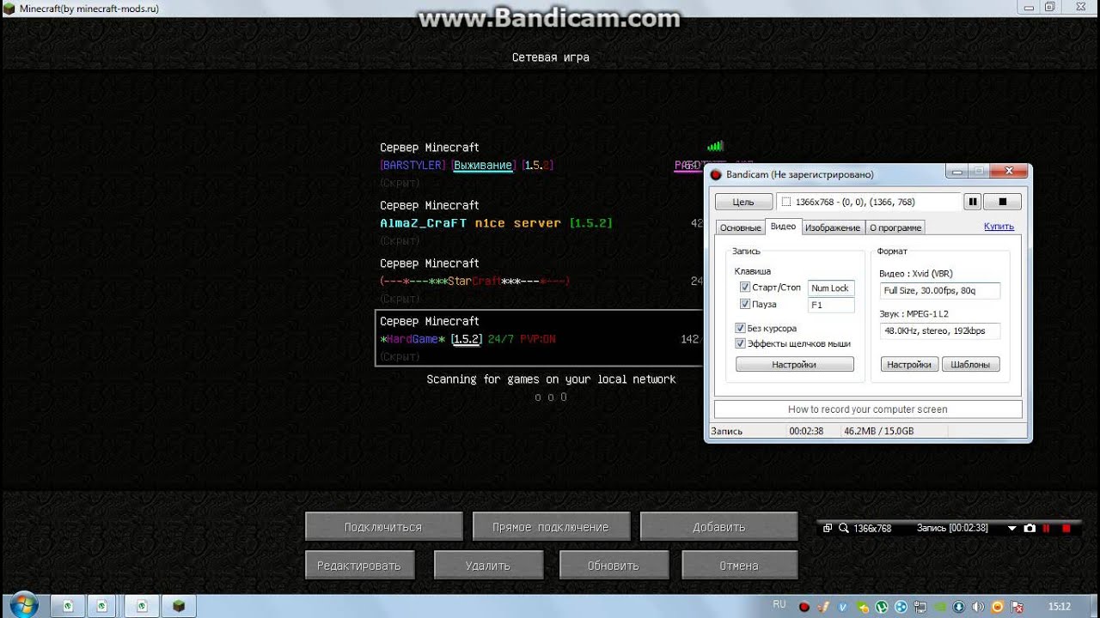Click the green signal bars of first server
The height and width of the screenshot is (618, 1100).
pyautogui.click(x=715, y=146)
